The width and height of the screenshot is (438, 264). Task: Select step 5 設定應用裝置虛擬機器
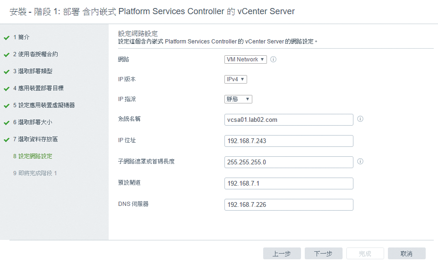click(44, 105)
